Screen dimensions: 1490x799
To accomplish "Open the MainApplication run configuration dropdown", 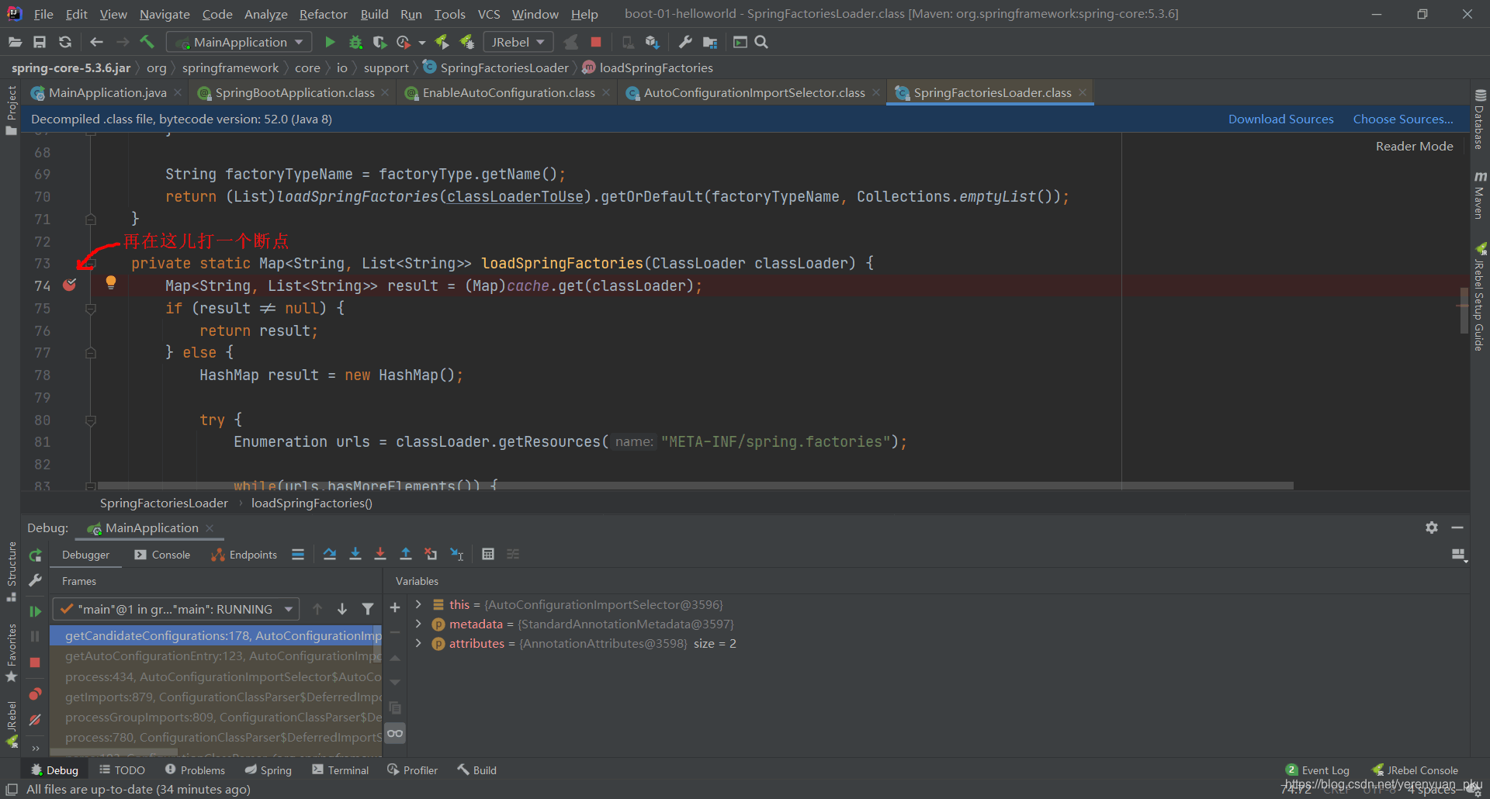I will tap(239, 42).
